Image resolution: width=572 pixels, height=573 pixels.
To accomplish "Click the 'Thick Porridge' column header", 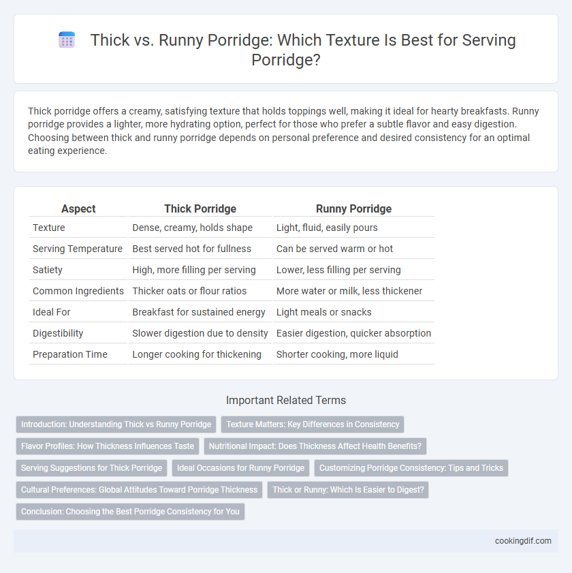I will click(200, 208).
